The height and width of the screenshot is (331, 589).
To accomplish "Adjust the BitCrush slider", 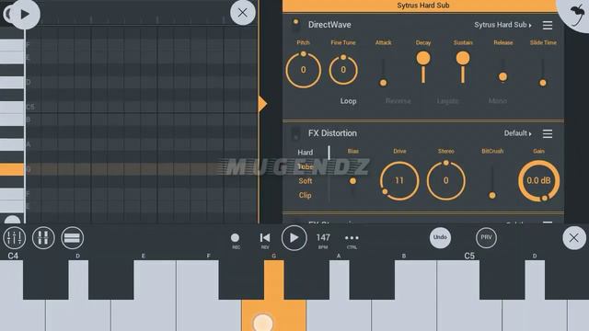I will [492, 181].
